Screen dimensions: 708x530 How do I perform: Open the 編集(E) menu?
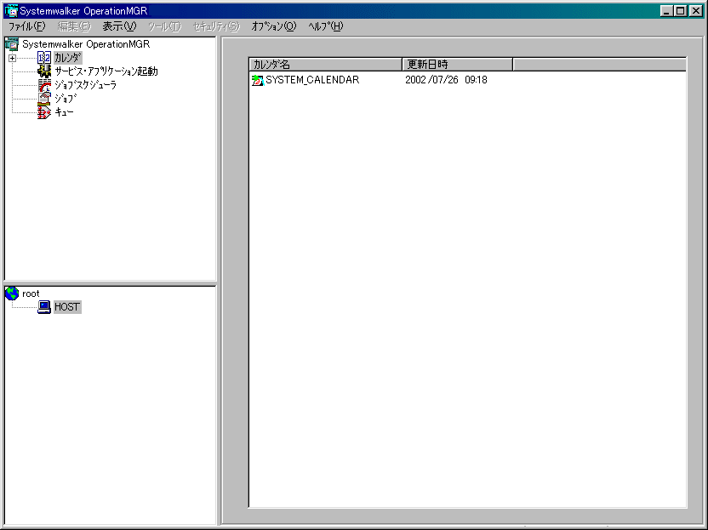74,26
